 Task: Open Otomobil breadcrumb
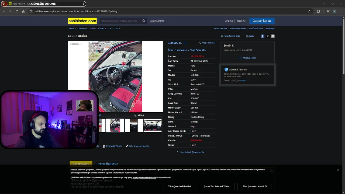82,29
